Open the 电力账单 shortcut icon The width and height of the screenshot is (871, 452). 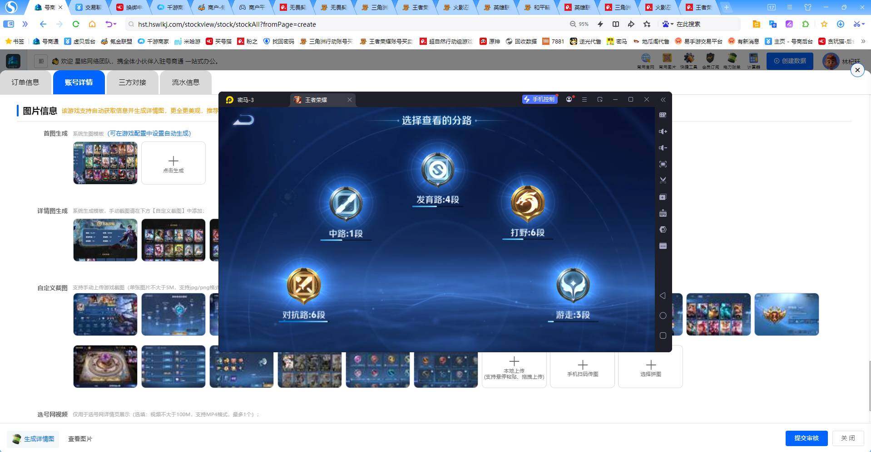[732, 61]
